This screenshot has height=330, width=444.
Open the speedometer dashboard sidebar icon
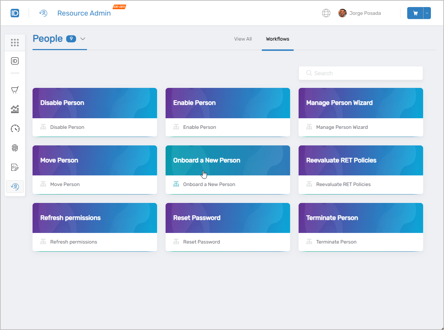tap(15, 128)
